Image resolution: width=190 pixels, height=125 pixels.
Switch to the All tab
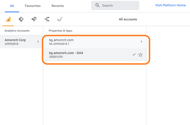[12, 6]
